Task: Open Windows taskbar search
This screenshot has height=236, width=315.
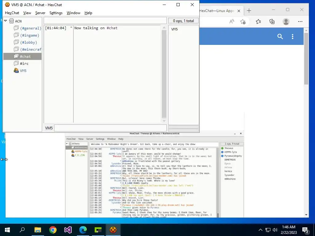Action: point(22,230)
